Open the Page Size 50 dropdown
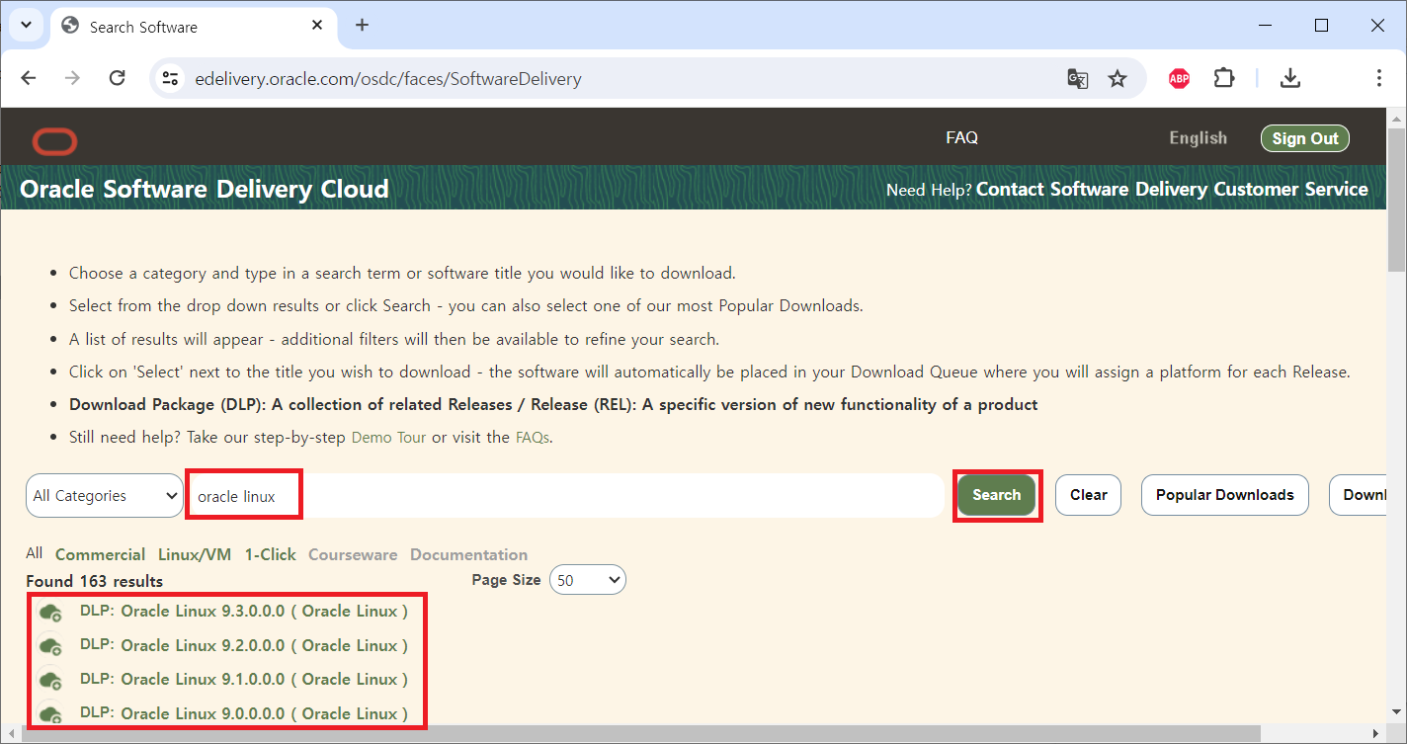This screenshot has height=744, width=1407. point(587,580)
